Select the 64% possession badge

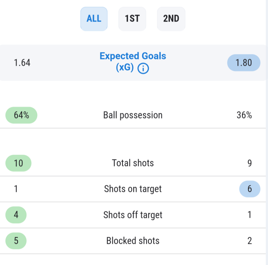pyautogui.click(x=21, y=115)
